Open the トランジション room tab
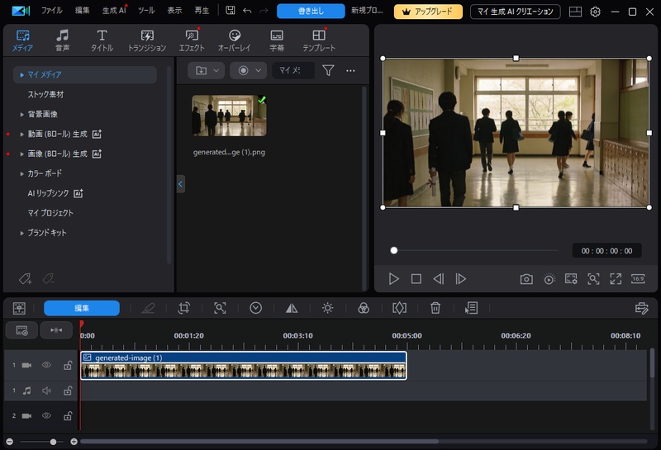 [x=147, y=40]
